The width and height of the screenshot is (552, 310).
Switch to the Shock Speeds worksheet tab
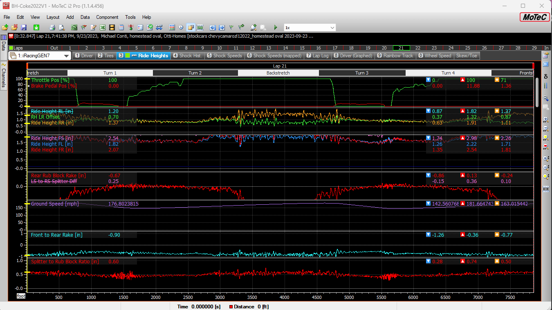(224, 56)
